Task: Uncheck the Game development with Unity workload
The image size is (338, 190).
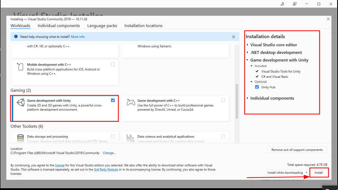Action: pyautogui.click(x=113, y=100)
